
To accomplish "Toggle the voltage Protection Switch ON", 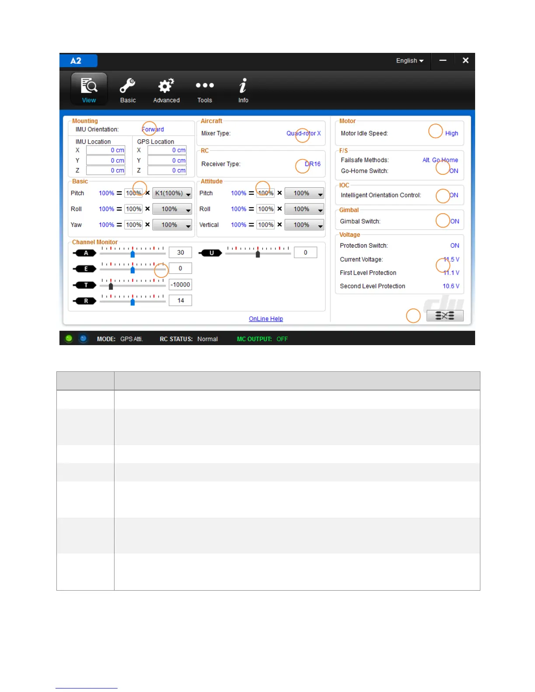I will pyautogui.click(x=455, y=246).
